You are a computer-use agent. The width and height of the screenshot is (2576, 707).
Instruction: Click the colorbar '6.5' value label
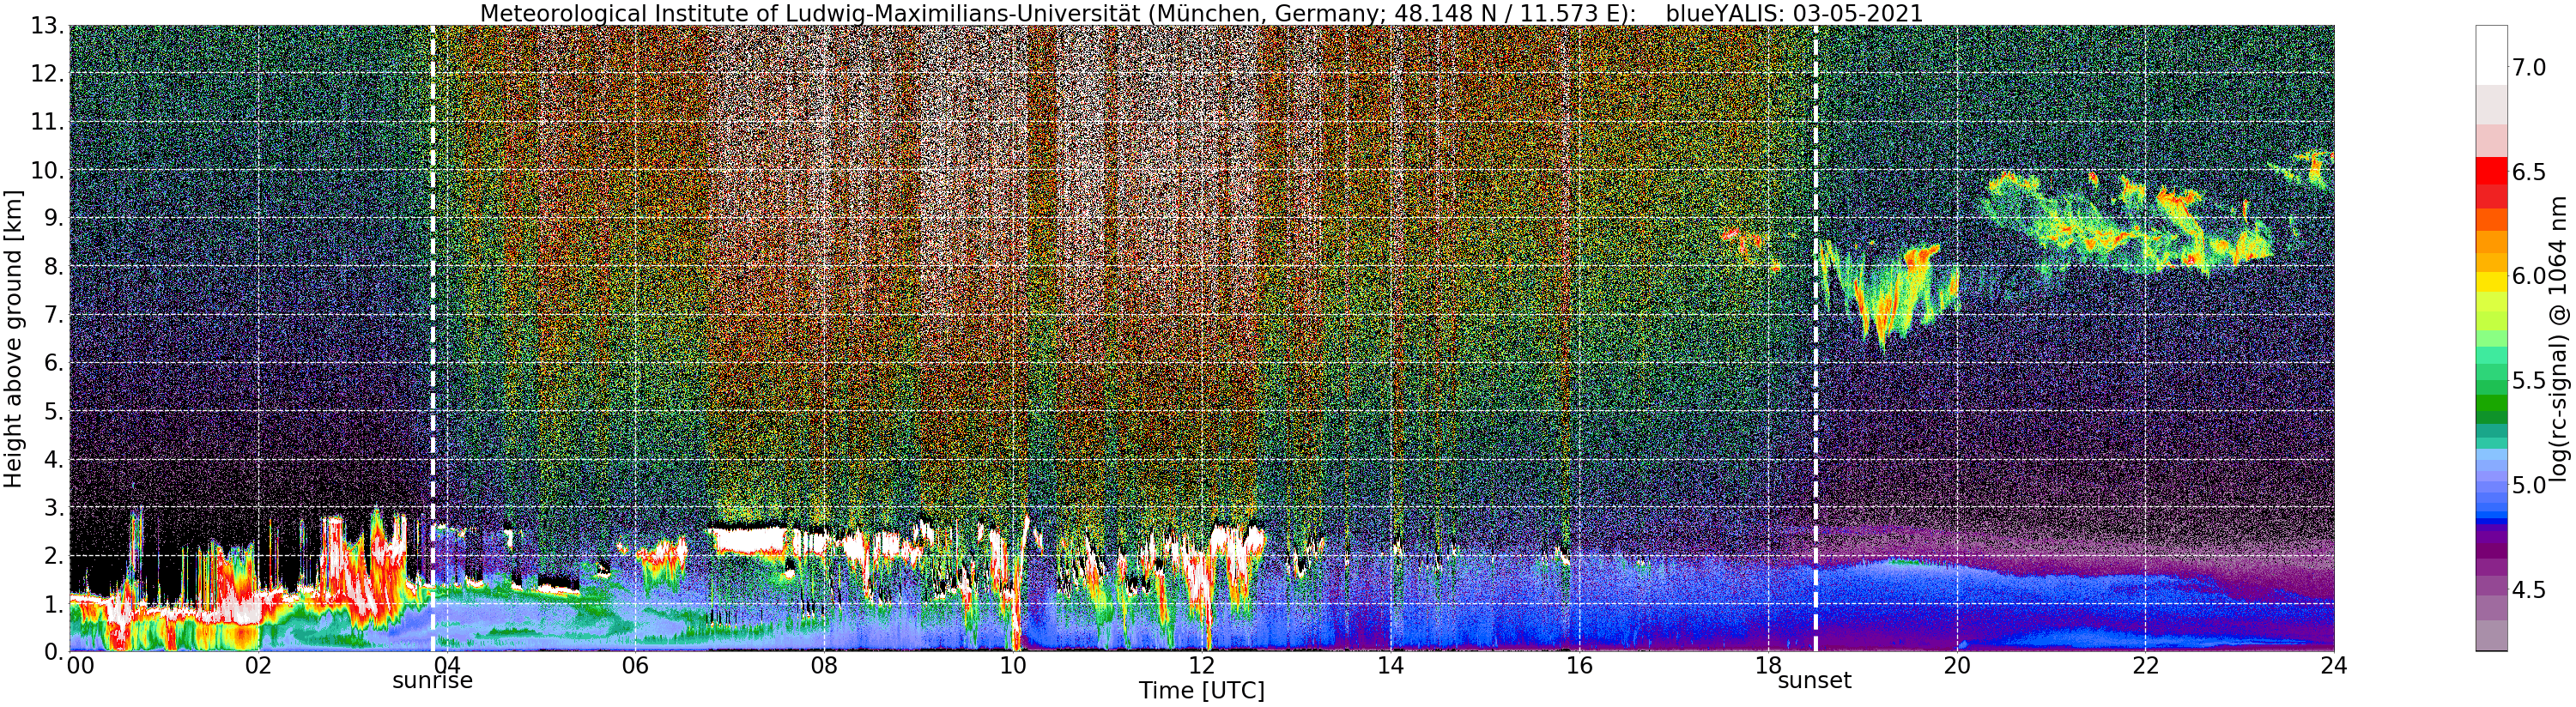click(2529, 172)
